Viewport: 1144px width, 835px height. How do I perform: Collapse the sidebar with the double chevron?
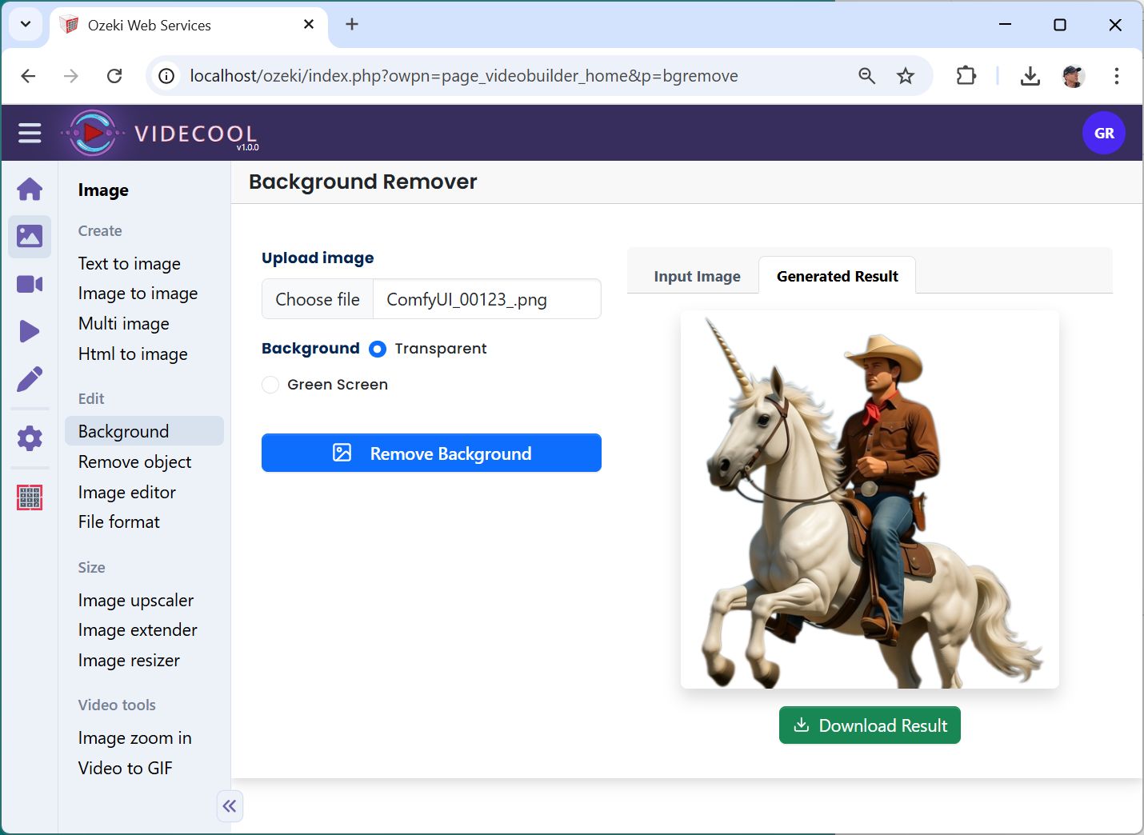(230, 806)
